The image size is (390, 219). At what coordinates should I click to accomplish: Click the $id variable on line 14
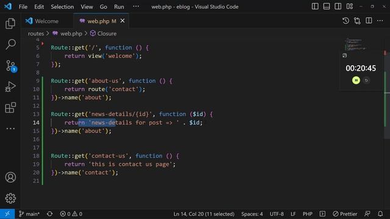(x=194, y=123)
